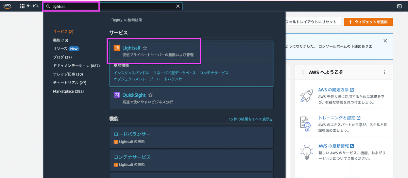Image resolution: width=408 pixels, height=178 pixels.
Task: Open コンテナサービス link under Lightsail
Action: coord(214,73)
